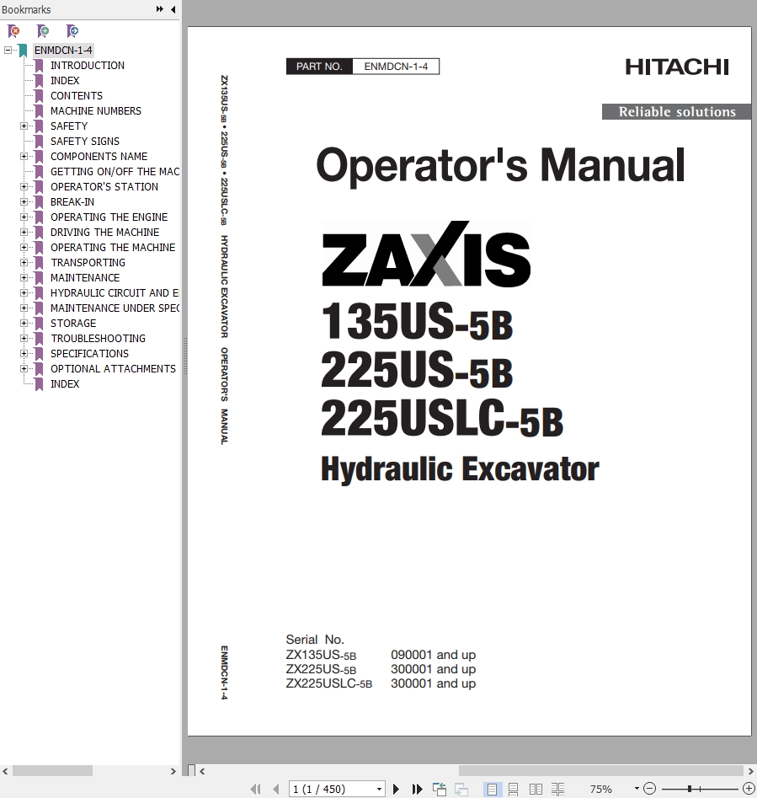Open the GETTING ON/OFF THE MAC bookmark

point(115,172)
